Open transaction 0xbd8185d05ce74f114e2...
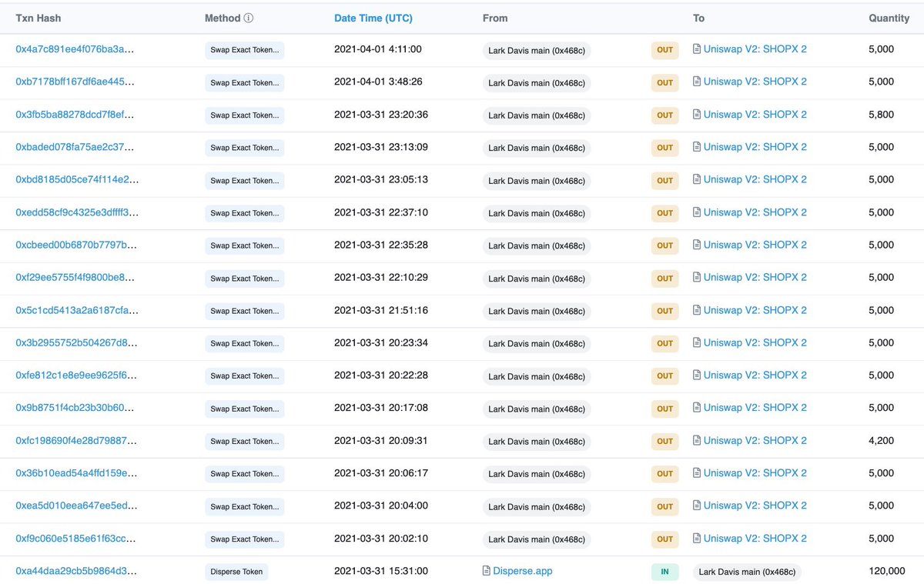The height and width of the screenshot is (584, 924). [x=77, y=179]
